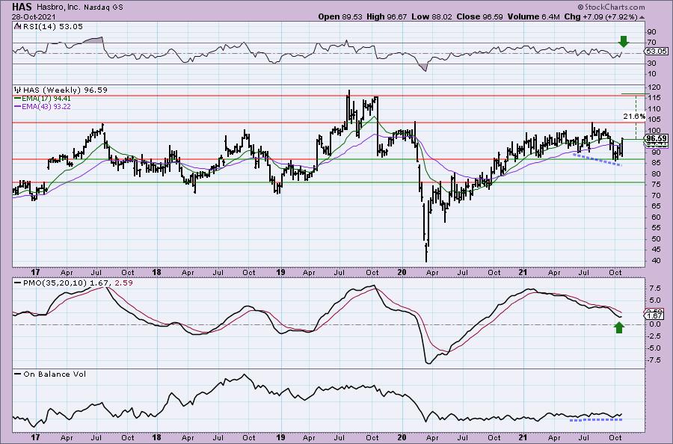The height and width of the screenshot is (444, 673).
Task: Click the up triangle beside the Chg value
Action: point(642,17)
